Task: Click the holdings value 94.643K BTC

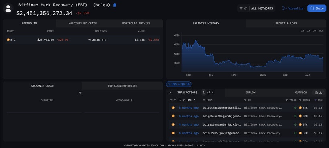Action: click(x=97, y=39)
